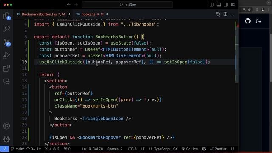Click Go Live in status bar
Viewport: 272px width, 153px height.
pyautogui.click(x=190, y=149)
